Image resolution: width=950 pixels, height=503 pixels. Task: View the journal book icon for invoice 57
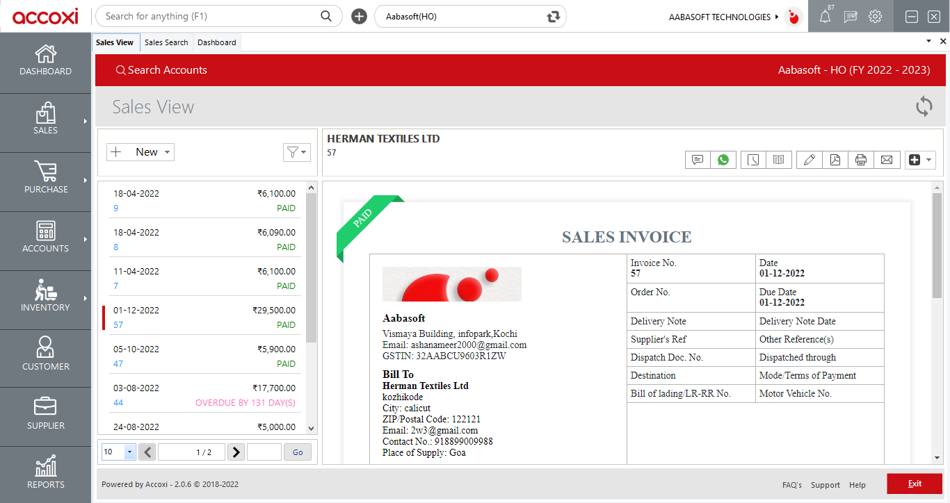(779, 159)
